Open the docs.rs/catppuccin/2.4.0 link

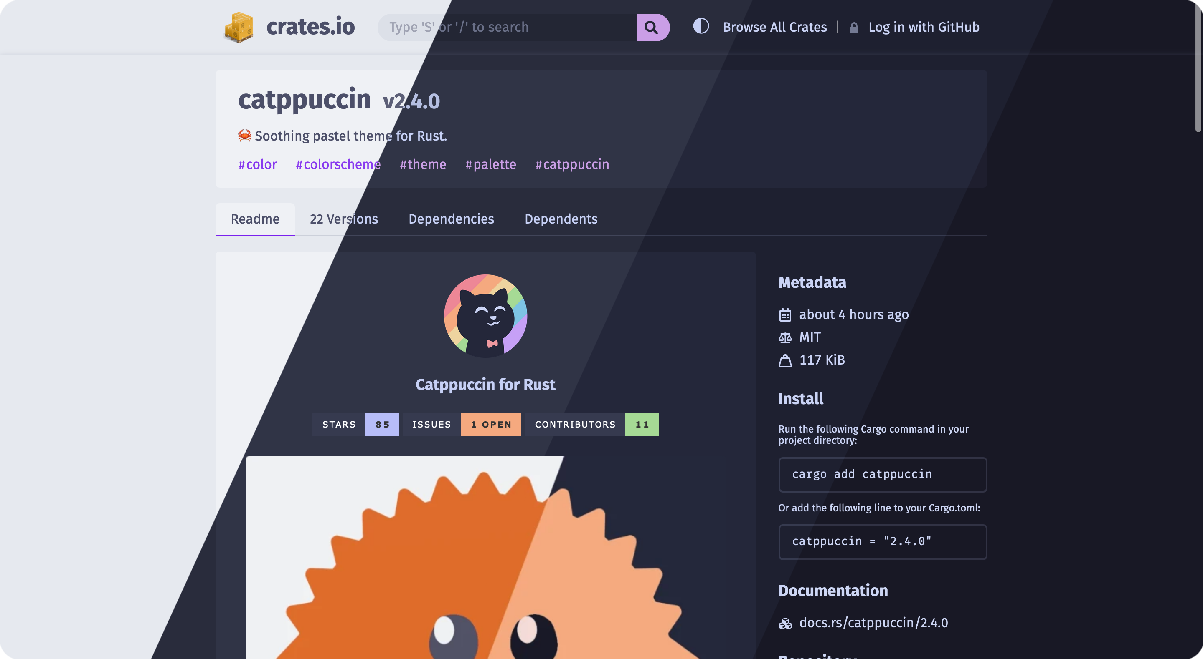point(873,623)
